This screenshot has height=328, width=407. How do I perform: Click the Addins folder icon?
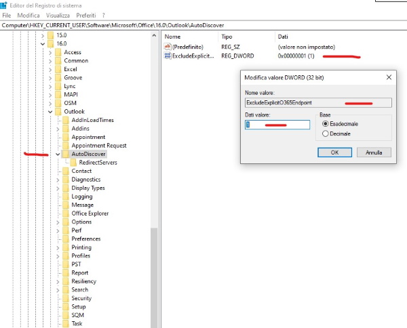point(66,129)
